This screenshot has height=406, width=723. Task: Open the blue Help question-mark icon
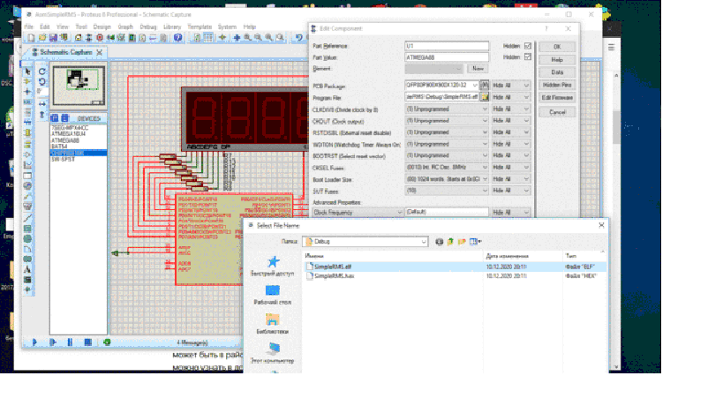(x=178, y=38)
